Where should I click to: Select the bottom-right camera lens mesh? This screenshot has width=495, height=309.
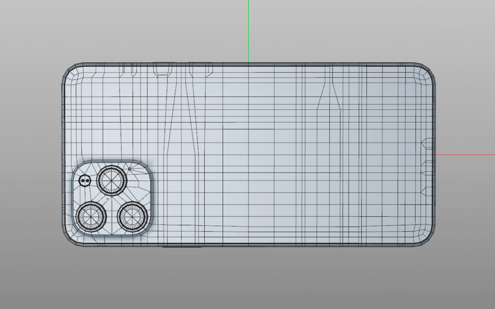[x=133, y=216]
